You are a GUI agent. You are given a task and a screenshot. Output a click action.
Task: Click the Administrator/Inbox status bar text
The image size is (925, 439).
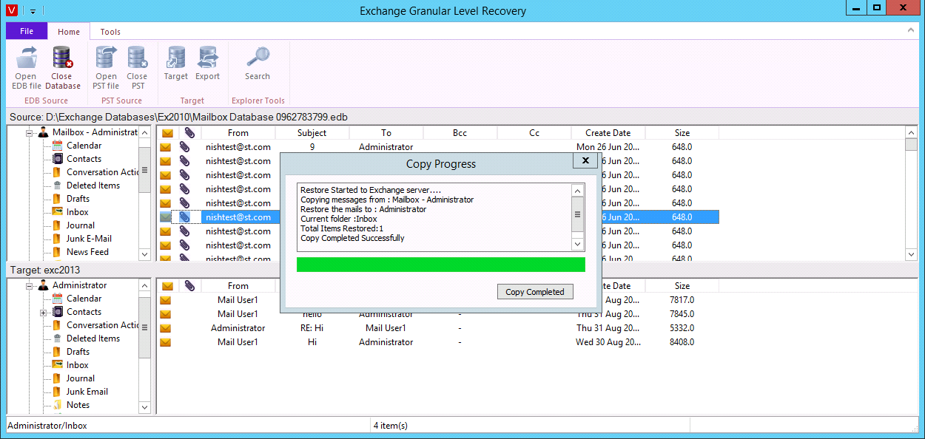(47, 426)
